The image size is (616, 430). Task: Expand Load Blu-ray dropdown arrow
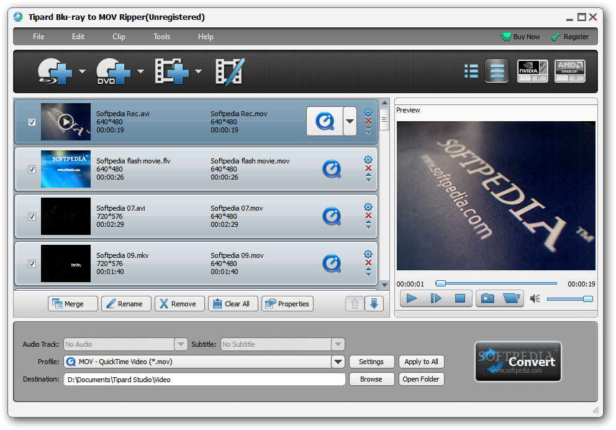coord(82,71)
